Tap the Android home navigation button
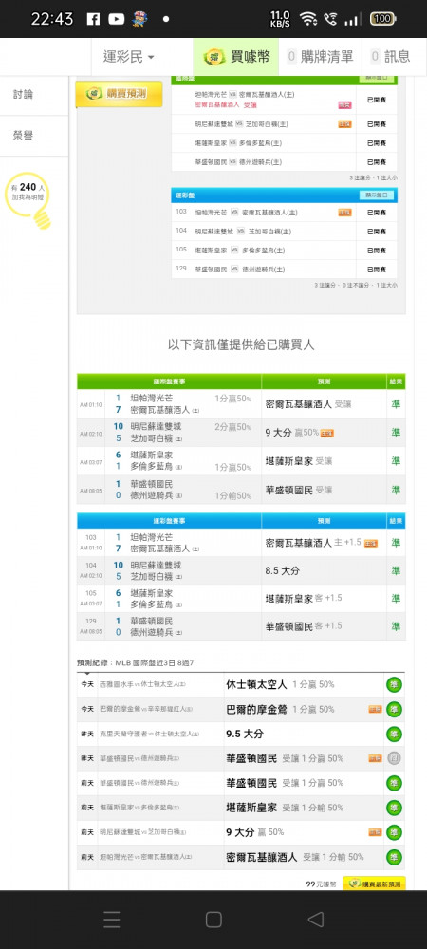The width and height of the screenshot is (427, 949). point(213,920)
